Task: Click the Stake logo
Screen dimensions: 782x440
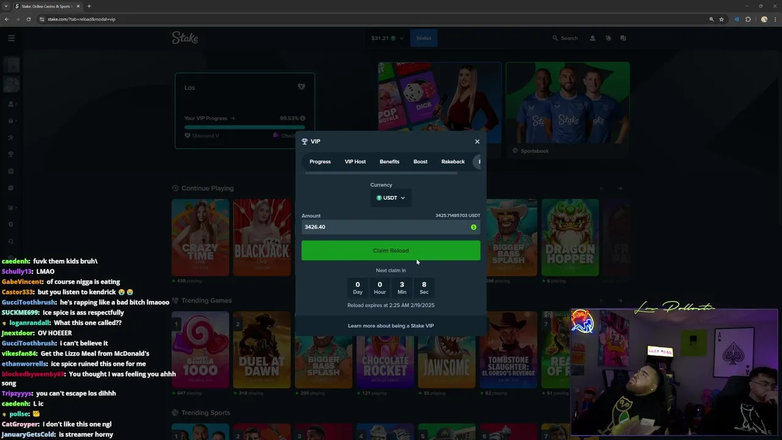Action: click(185, 38)
